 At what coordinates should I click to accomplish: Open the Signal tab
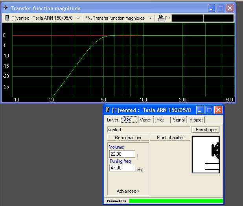point(179,120)
